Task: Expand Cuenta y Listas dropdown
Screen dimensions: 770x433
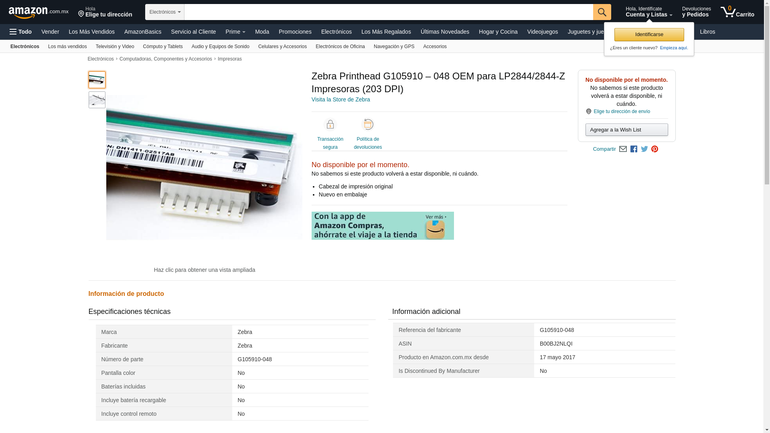Action: click(648, 12)
